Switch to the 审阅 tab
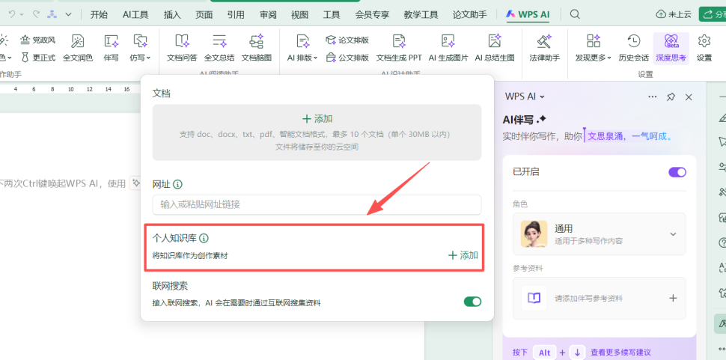Image resolution: width=726 pixels, height=360 pixels. pyautogui.click(x=268, y=14)
